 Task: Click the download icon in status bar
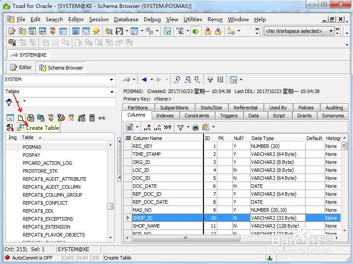click(270, 258)
